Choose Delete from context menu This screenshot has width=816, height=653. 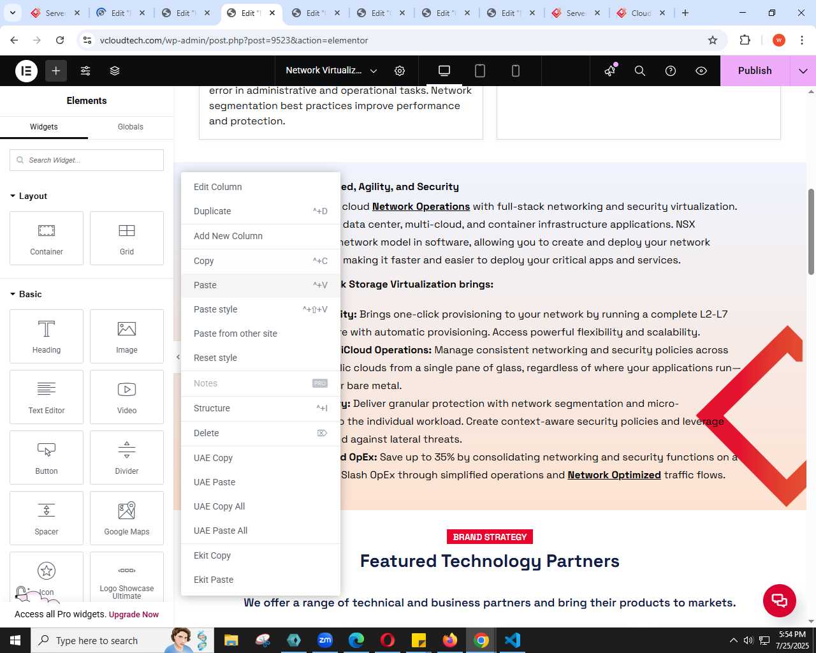click(261, 433)
